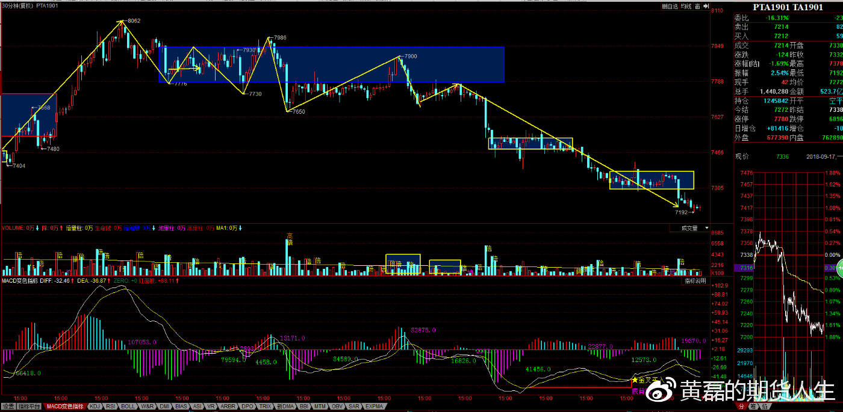The width and height of the screenshot is (843, 412).
Task: Select the DPO indicator tab
Action: click(247, 407)
